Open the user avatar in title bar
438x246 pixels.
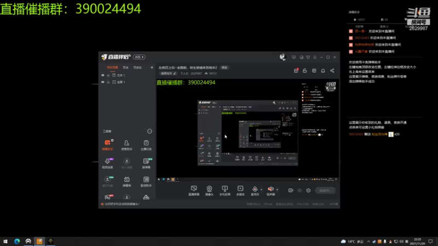[283, 57]
